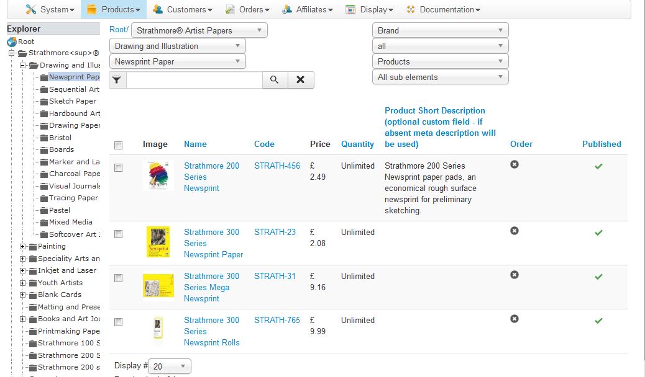The image size is (645, 377).
Task: Open the Brand filter dropdown
Action: click(x=440, y=30)
